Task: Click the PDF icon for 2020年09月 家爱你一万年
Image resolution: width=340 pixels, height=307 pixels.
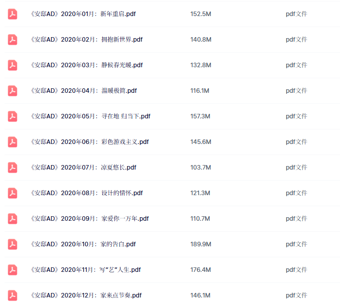Action: 13,219
